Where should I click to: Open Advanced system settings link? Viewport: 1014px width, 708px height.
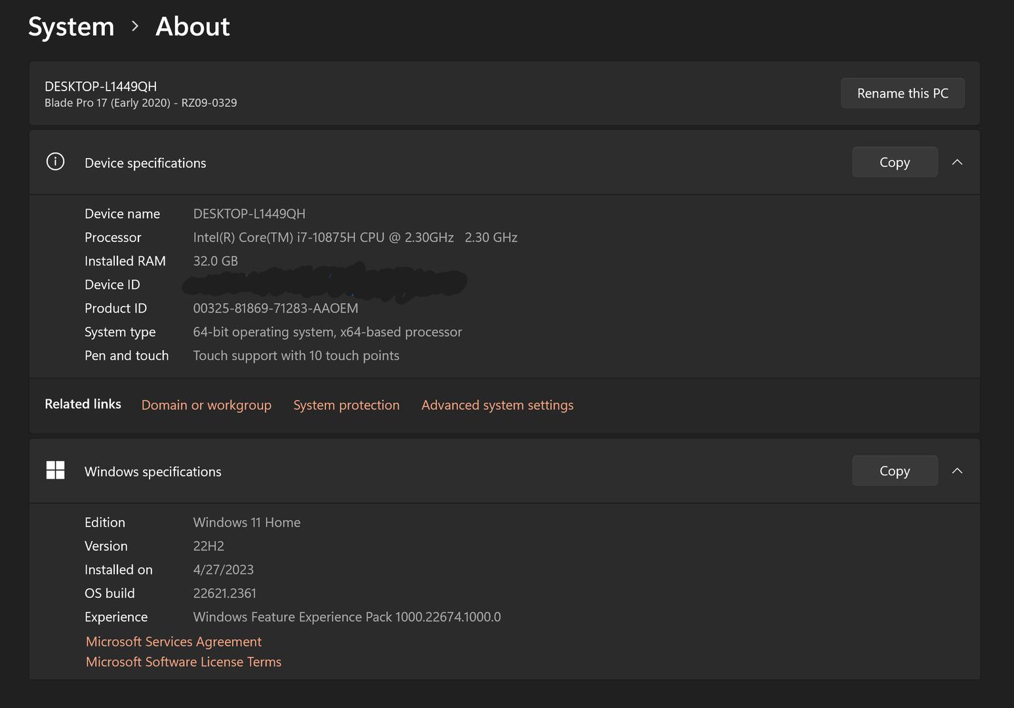pyautogui.click(x=497, y=405)
